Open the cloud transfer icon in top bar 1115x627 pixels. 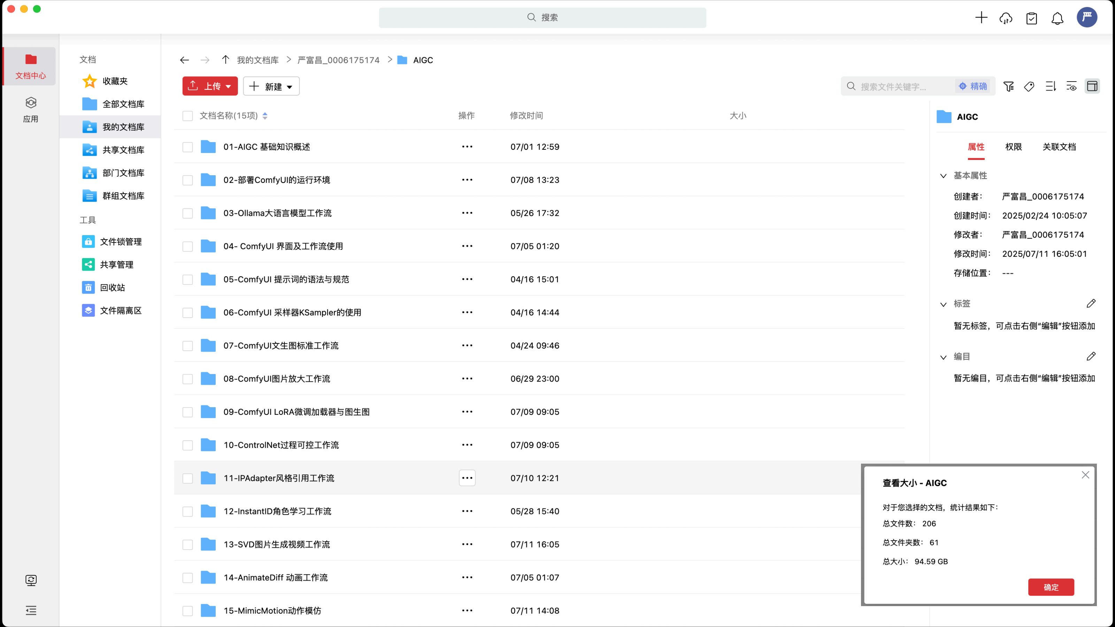coord(1006,18)
